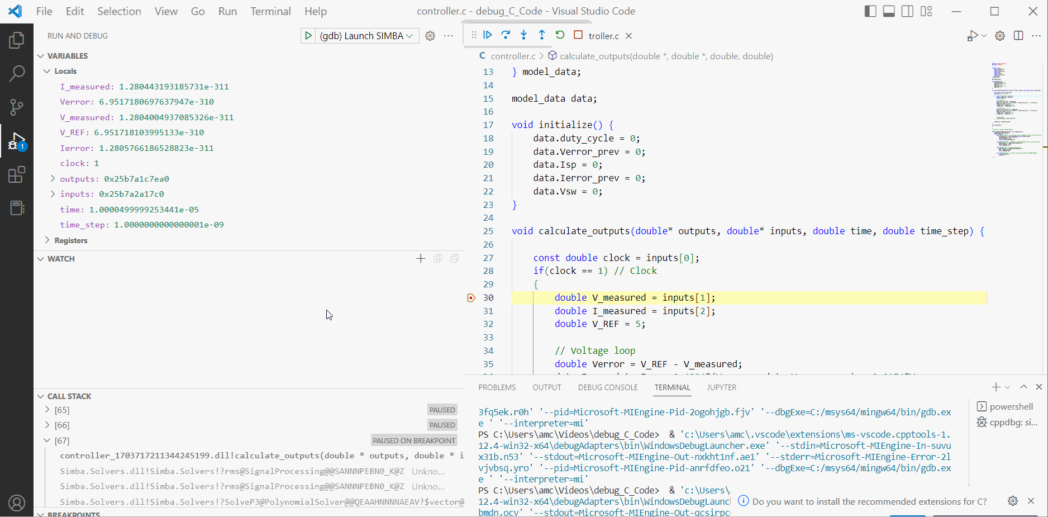1048x517 pixels.
Task: Grab the debug toolbar drag handle
Action: (474, 35)
